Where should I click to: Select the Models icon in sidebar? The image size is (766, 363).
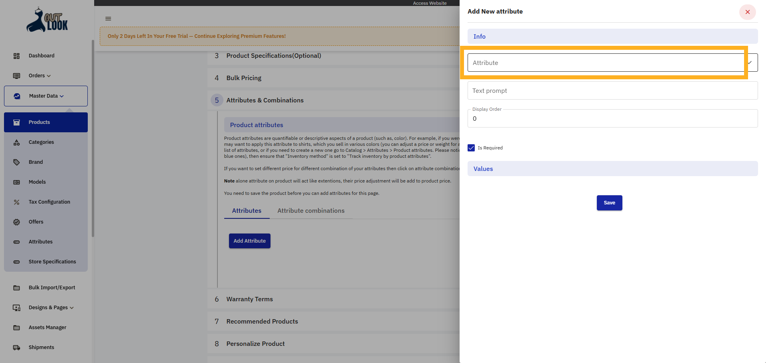coord(16,182)
